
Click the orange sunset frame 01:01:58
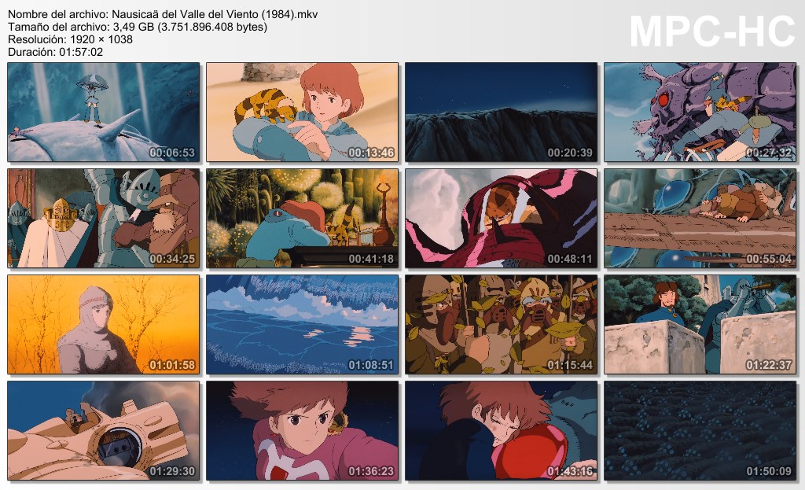tap(104, 325)
